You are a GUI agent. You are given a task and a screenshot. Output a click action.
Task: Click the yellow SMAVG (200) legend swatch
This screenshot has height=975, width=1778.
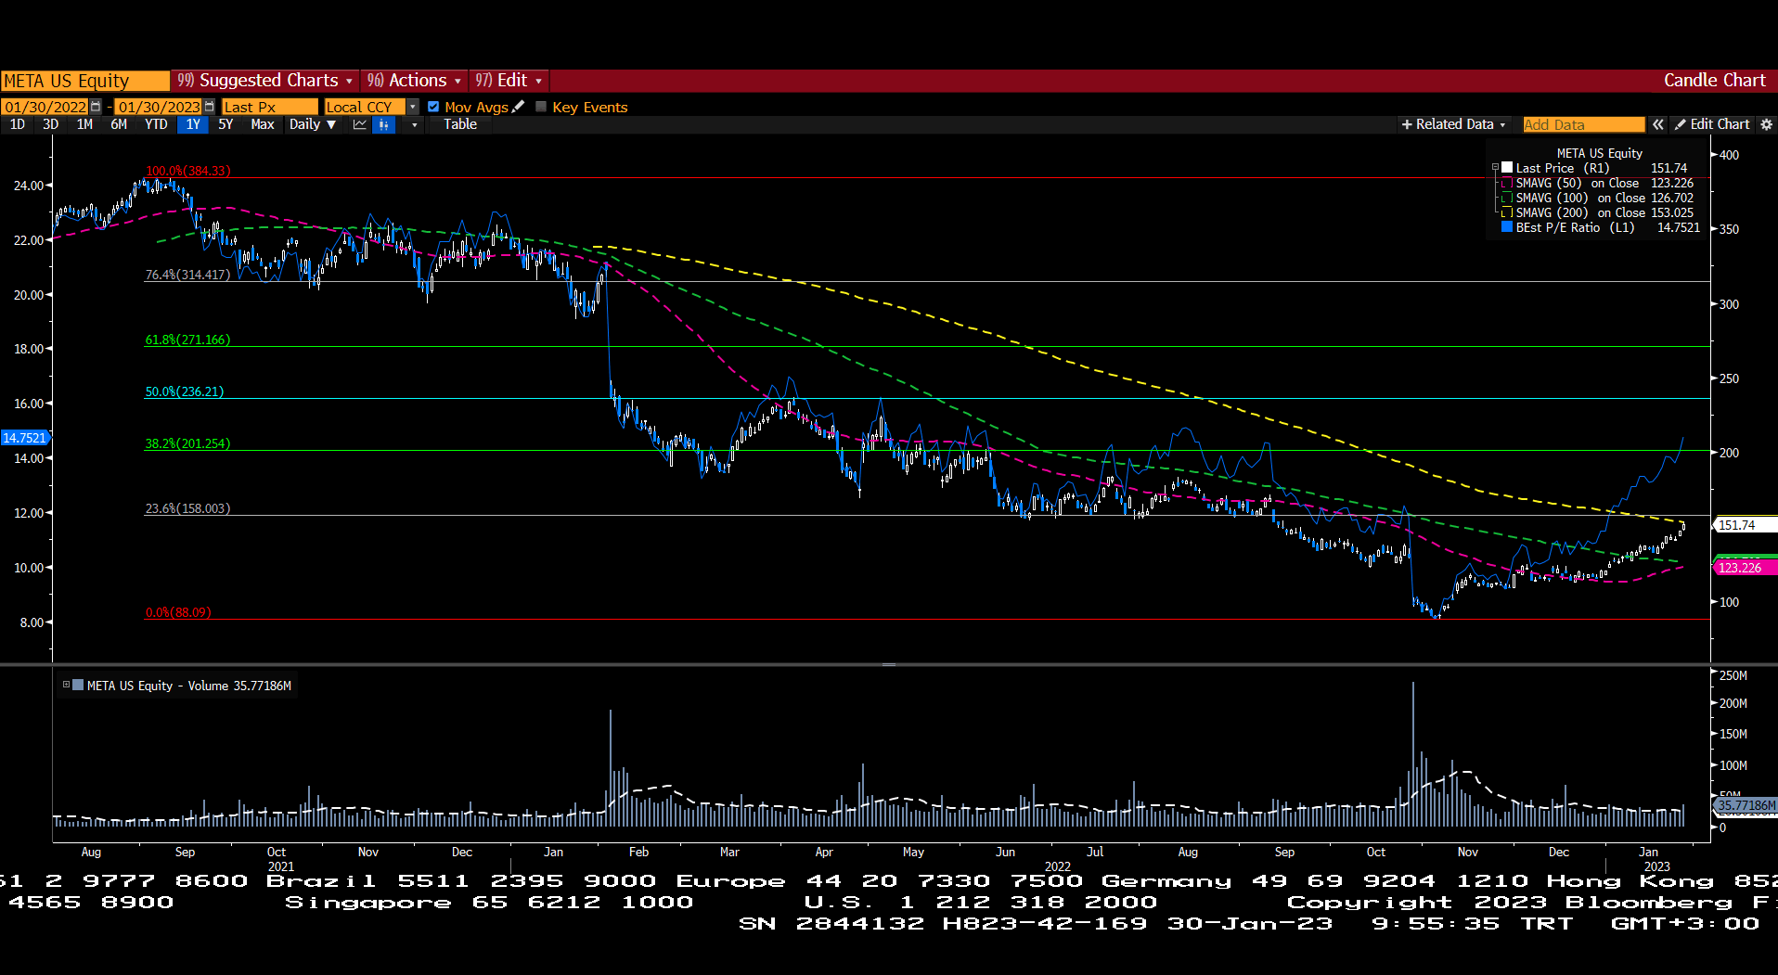tap(1507, 212)
